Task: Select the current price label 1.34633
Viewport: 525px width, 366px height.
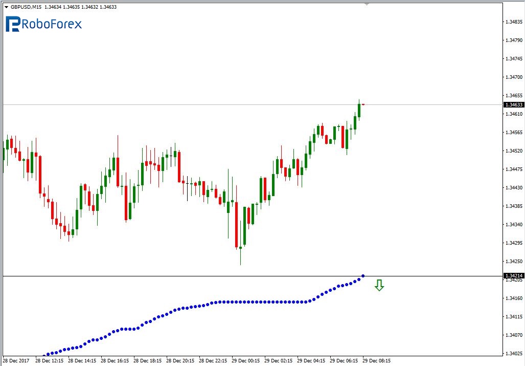Action: pos(513,104)
